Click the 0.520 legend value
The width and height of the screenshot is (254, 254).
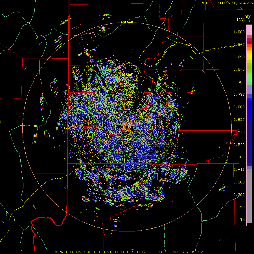(239, 144)
